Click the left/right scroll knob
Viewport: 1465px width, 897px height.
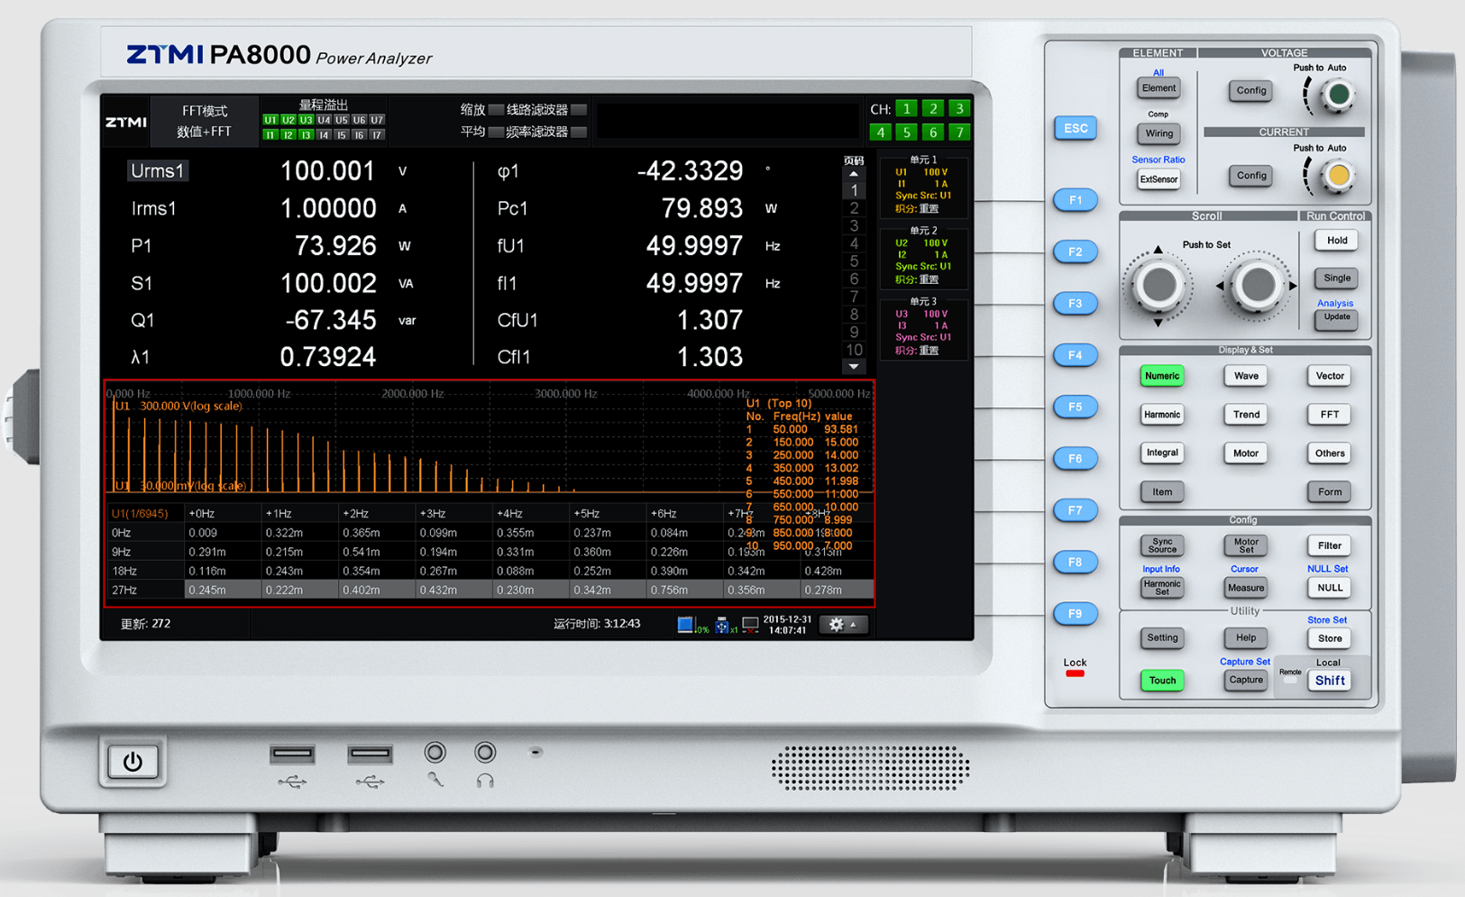click(1256, 286)
